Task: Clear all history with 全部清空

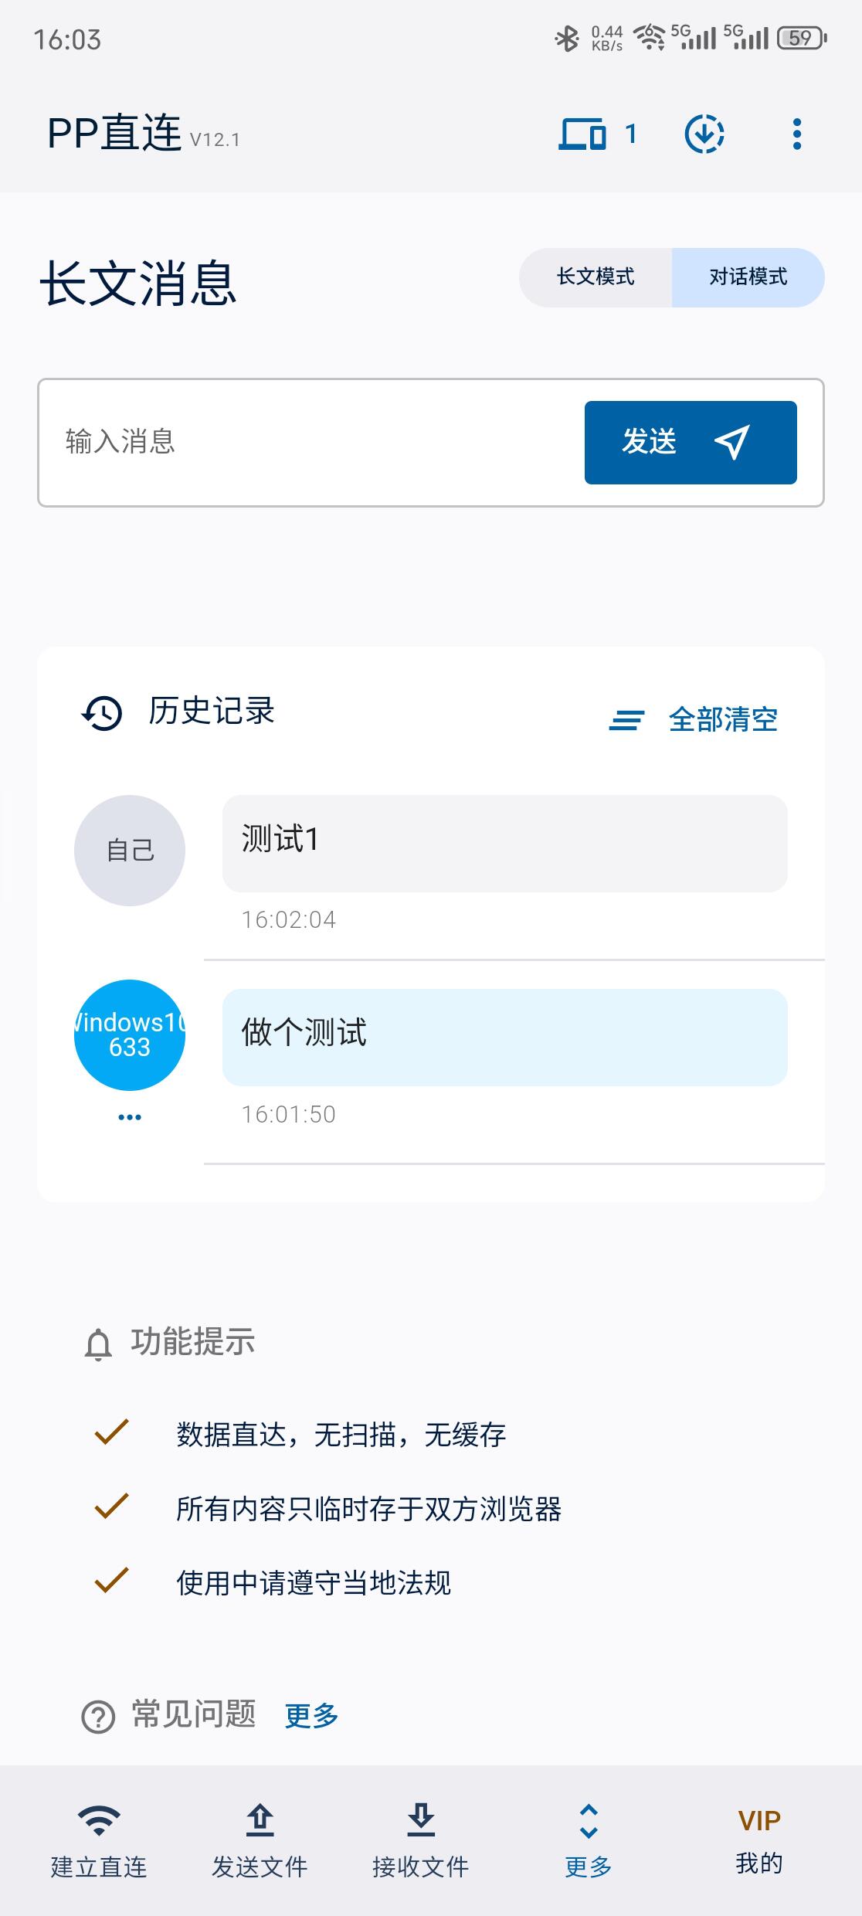Action: (x=694, y=720)
